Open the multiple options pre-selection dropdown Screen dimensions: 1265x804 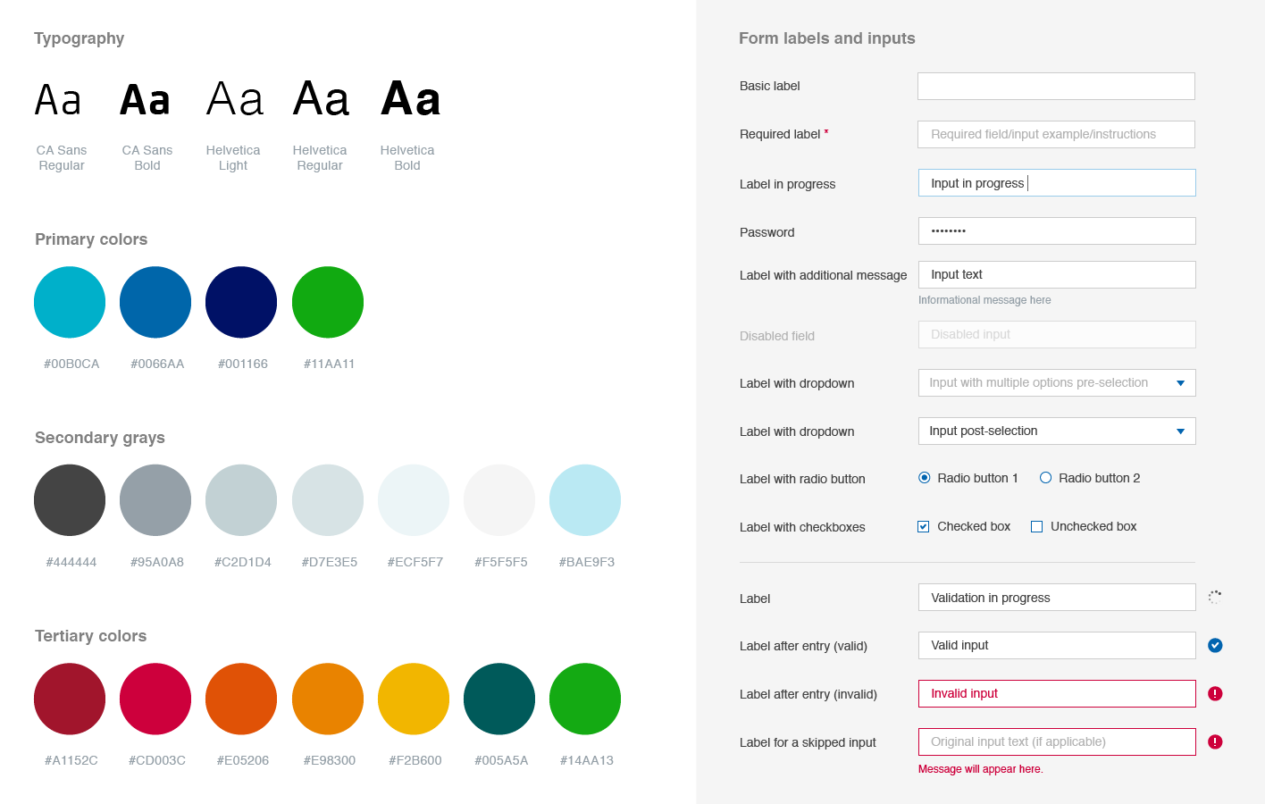[1057, 382]
